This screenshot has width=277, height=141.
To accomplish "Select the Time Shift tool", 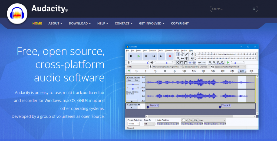I will tap(182, 58).
